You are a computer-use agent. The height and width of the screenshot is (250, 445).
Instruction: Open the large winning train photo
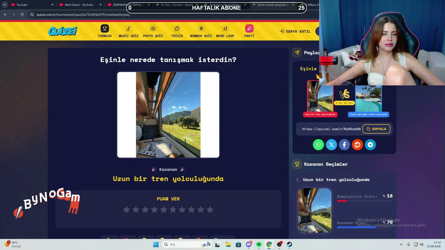(168, 115)
